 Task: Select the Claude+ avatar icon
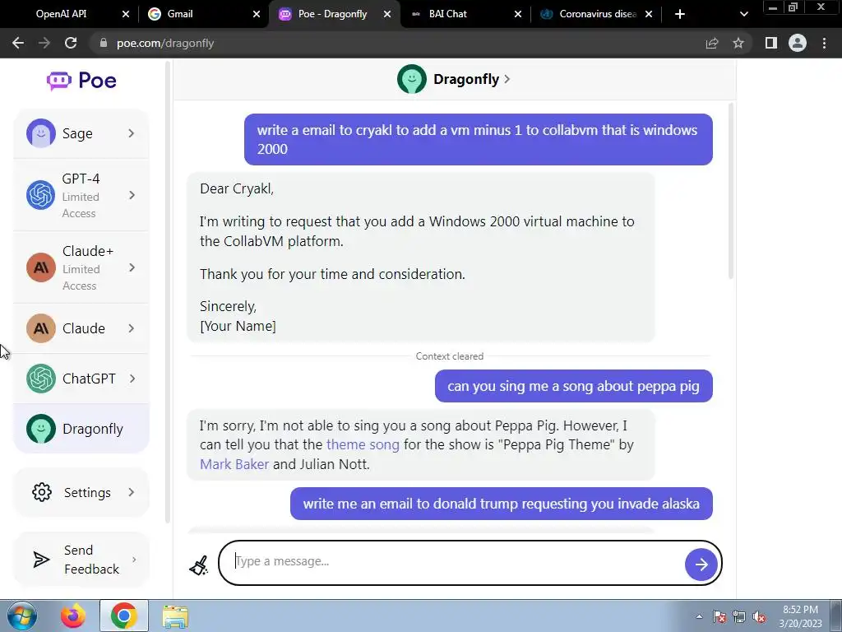tap(41, 267)
